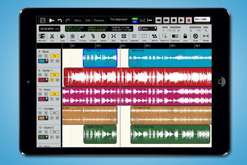Undo the last action
The image size is (247, 165).
[x=60, y=20]
